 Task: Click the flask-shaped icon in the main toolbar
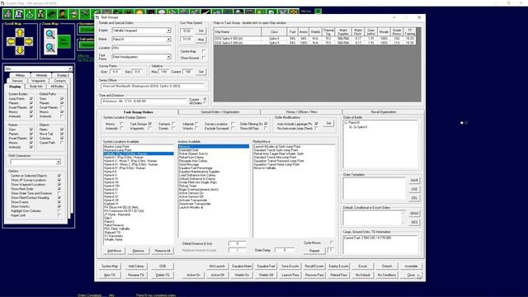point(40,14)
